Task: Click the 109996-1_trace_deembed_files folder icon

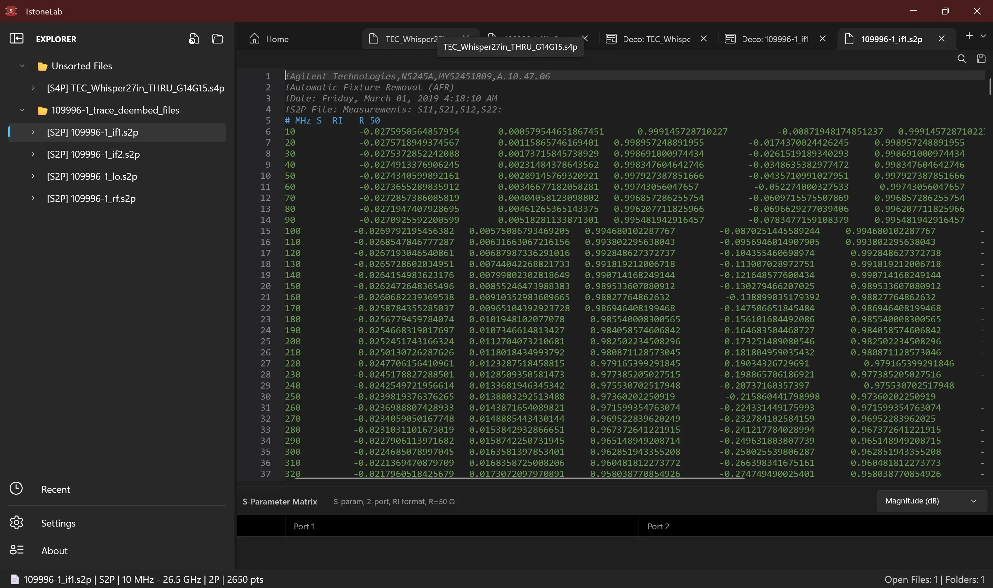Action: coord(42,110)
